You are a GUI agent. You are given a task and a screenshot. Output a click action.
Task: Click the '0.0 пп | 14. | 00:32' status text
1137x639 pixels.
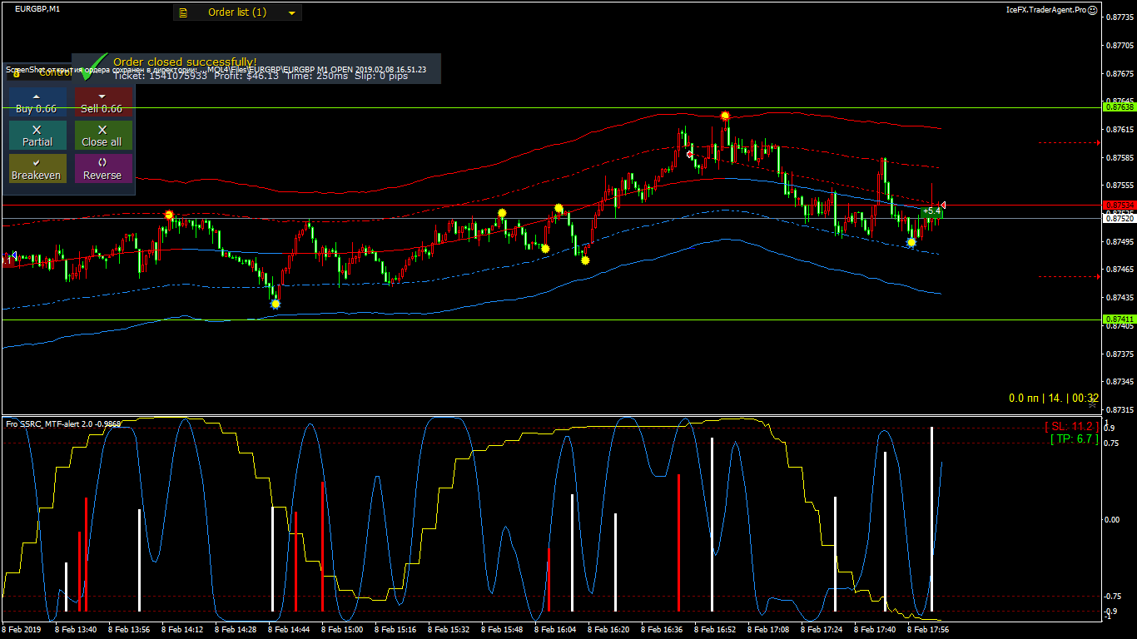(1054, 399)
